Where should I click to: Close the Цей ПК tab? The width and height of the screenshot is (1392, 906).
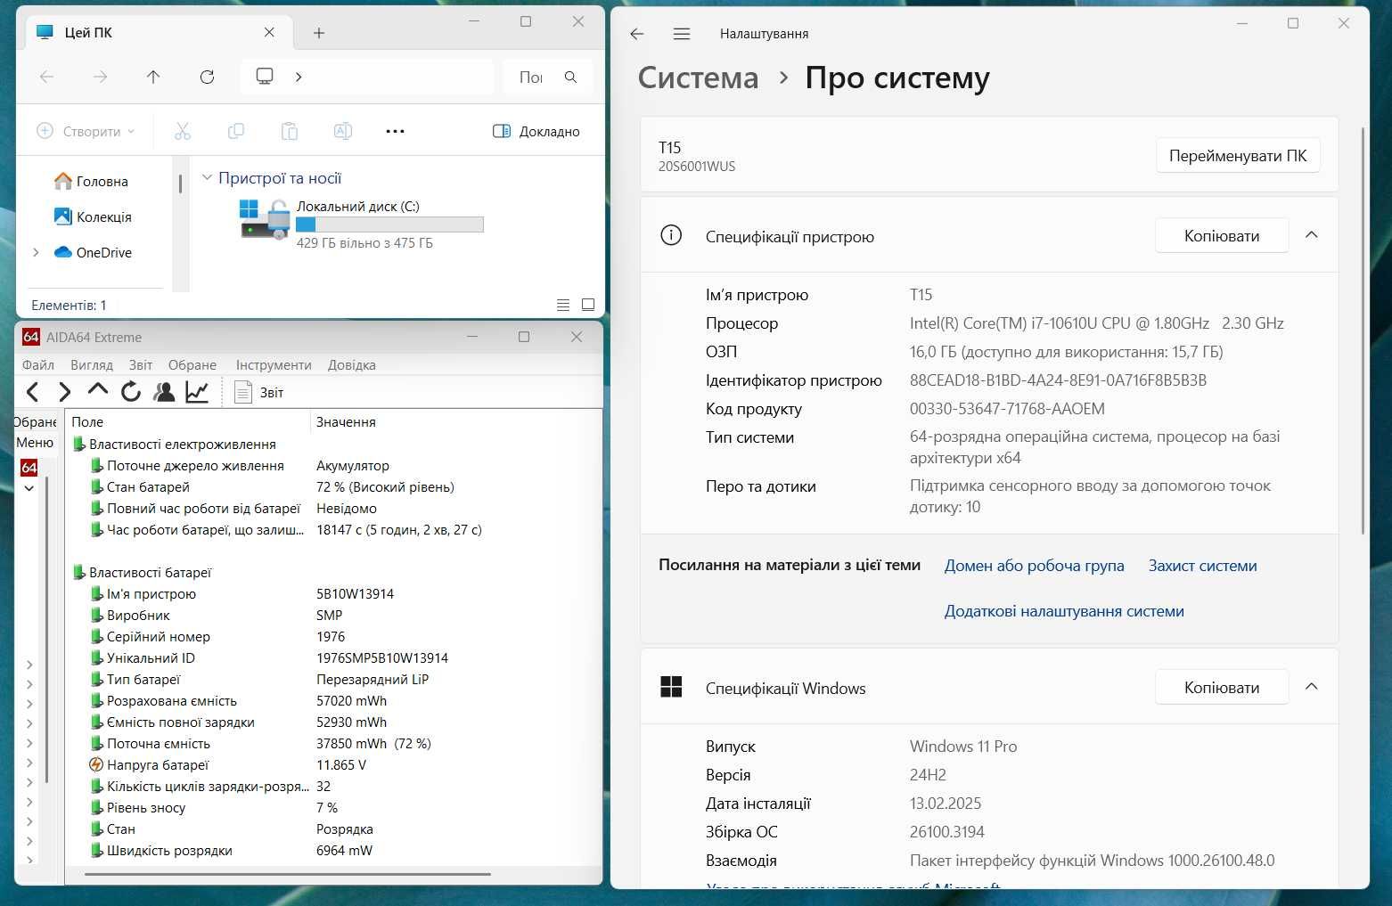pos(269,32)
